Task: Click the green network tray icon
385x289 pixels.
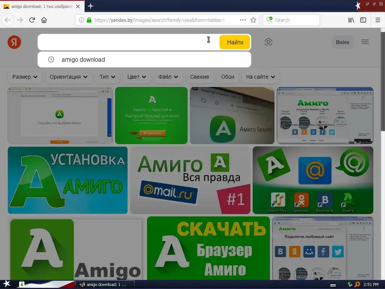Action: click(x=350, y=284)
